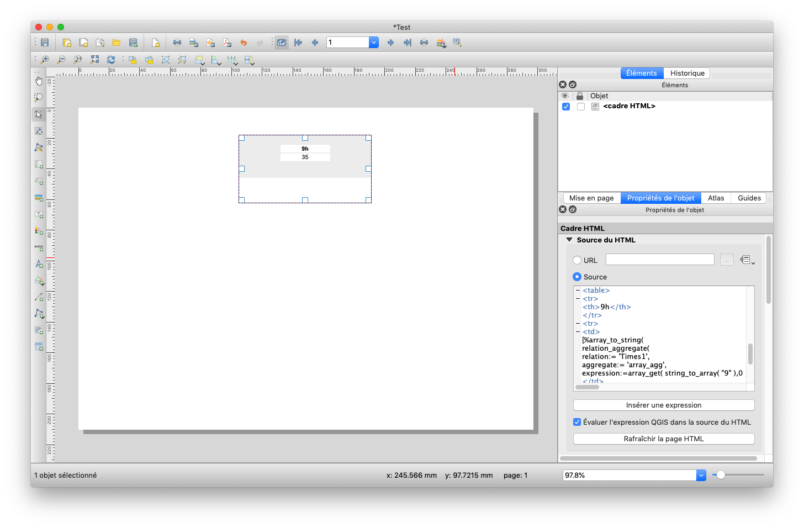Toggle lock checkbox of cadre HTML item
This screenshot has width=804, height=528.
(x=581, y=107)
